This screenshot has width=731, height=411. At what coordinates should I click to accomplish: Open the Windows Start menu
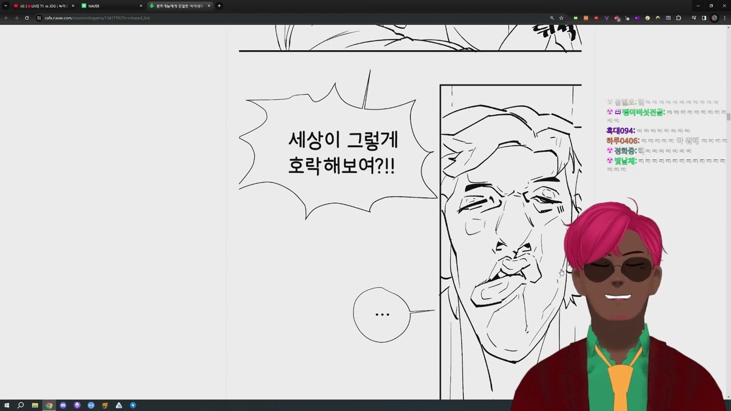(7, 405)
